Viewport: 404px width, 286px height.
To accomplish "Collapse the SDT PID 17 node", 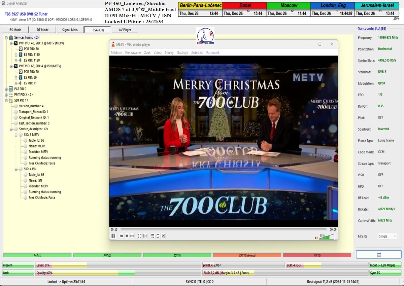I will (6, 100).
